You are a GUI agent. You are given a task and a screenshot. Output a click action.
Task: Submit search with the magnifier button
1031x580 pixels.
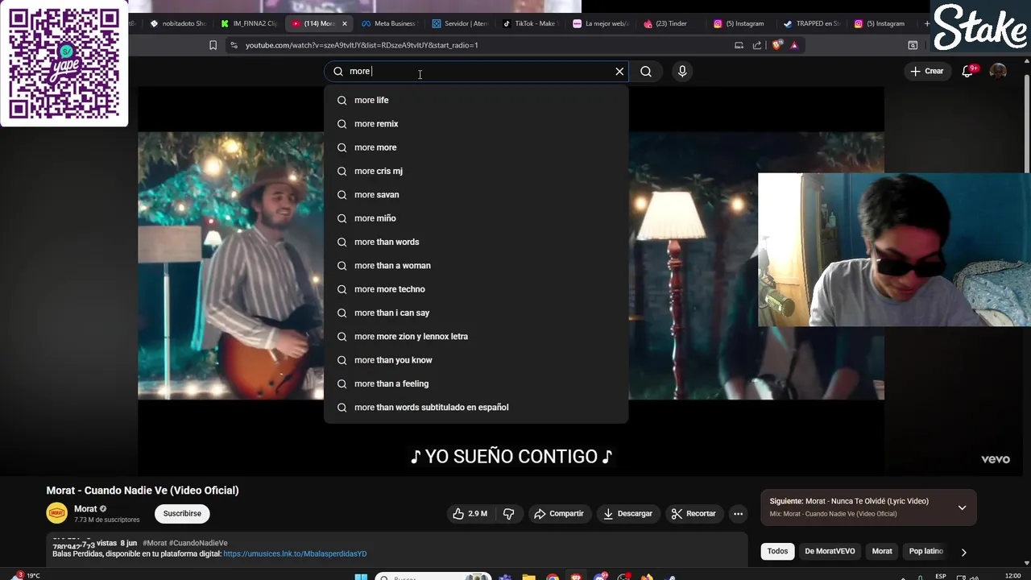646,72
